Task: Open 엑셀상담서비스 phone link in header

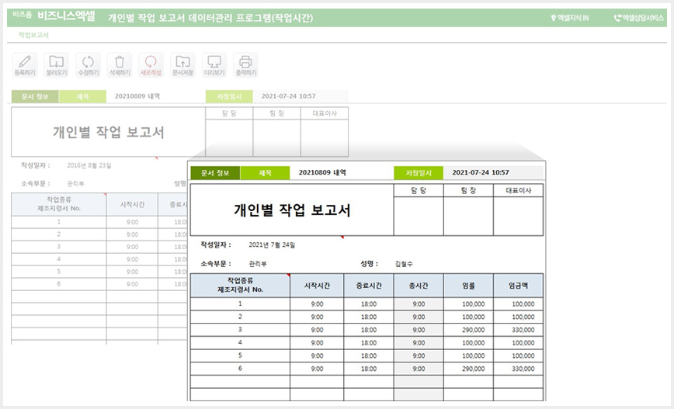Action: point(639,18)
